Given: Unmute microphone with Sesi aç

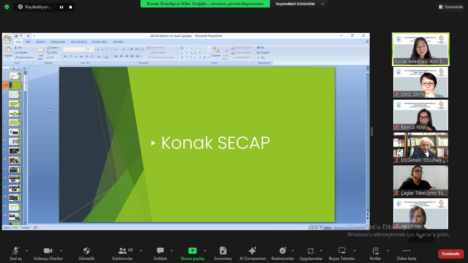Looking at the screenshot, I should click(15, 253).
